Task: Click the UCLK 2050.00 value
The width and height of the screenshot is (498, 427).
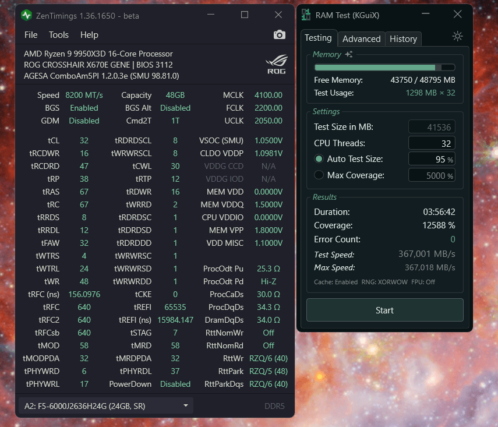Action: click(269, 121)
